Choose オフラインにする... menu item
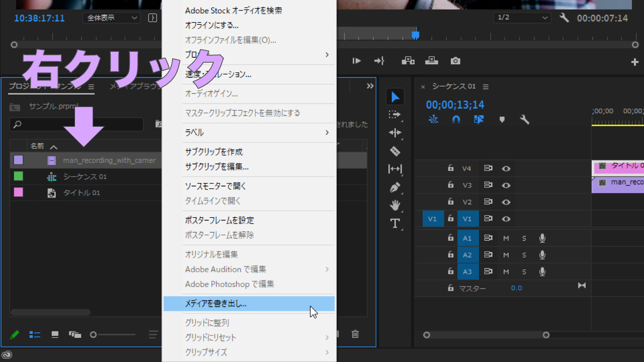644x362 pixels. pos(249,25)
